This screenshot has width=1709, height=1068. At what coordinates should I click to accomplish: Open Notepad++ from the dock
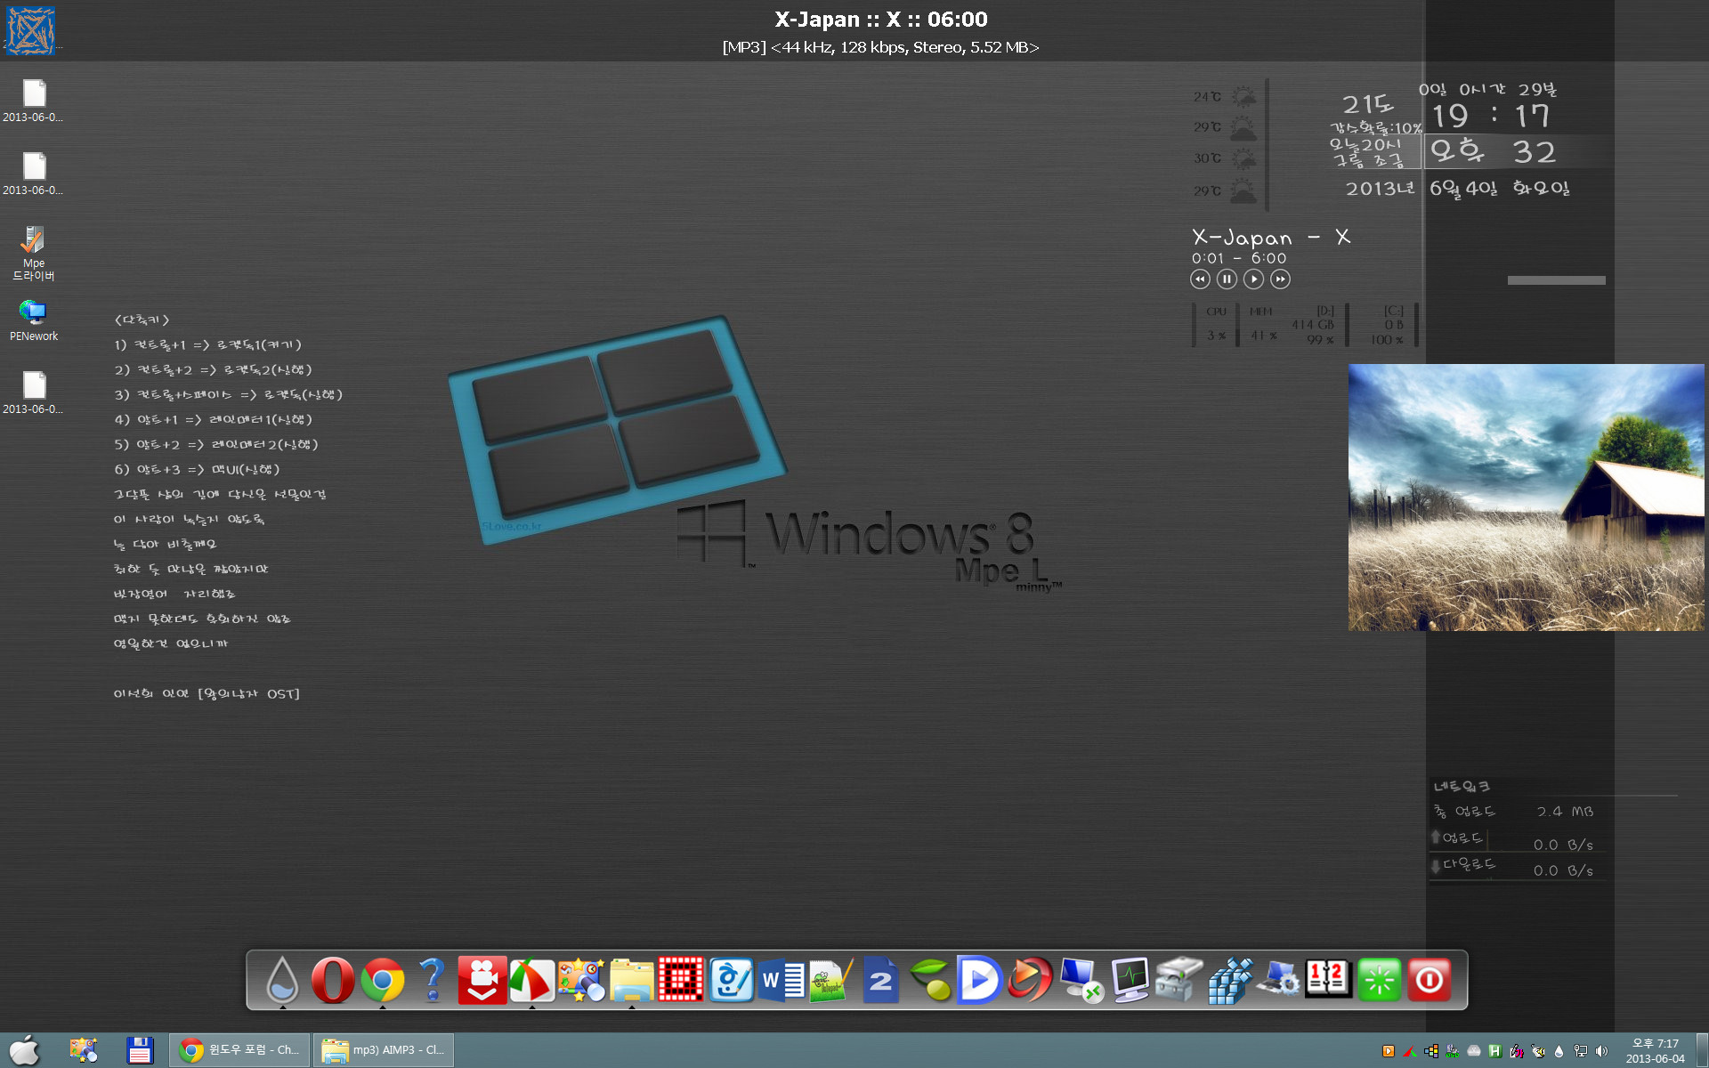831,980
